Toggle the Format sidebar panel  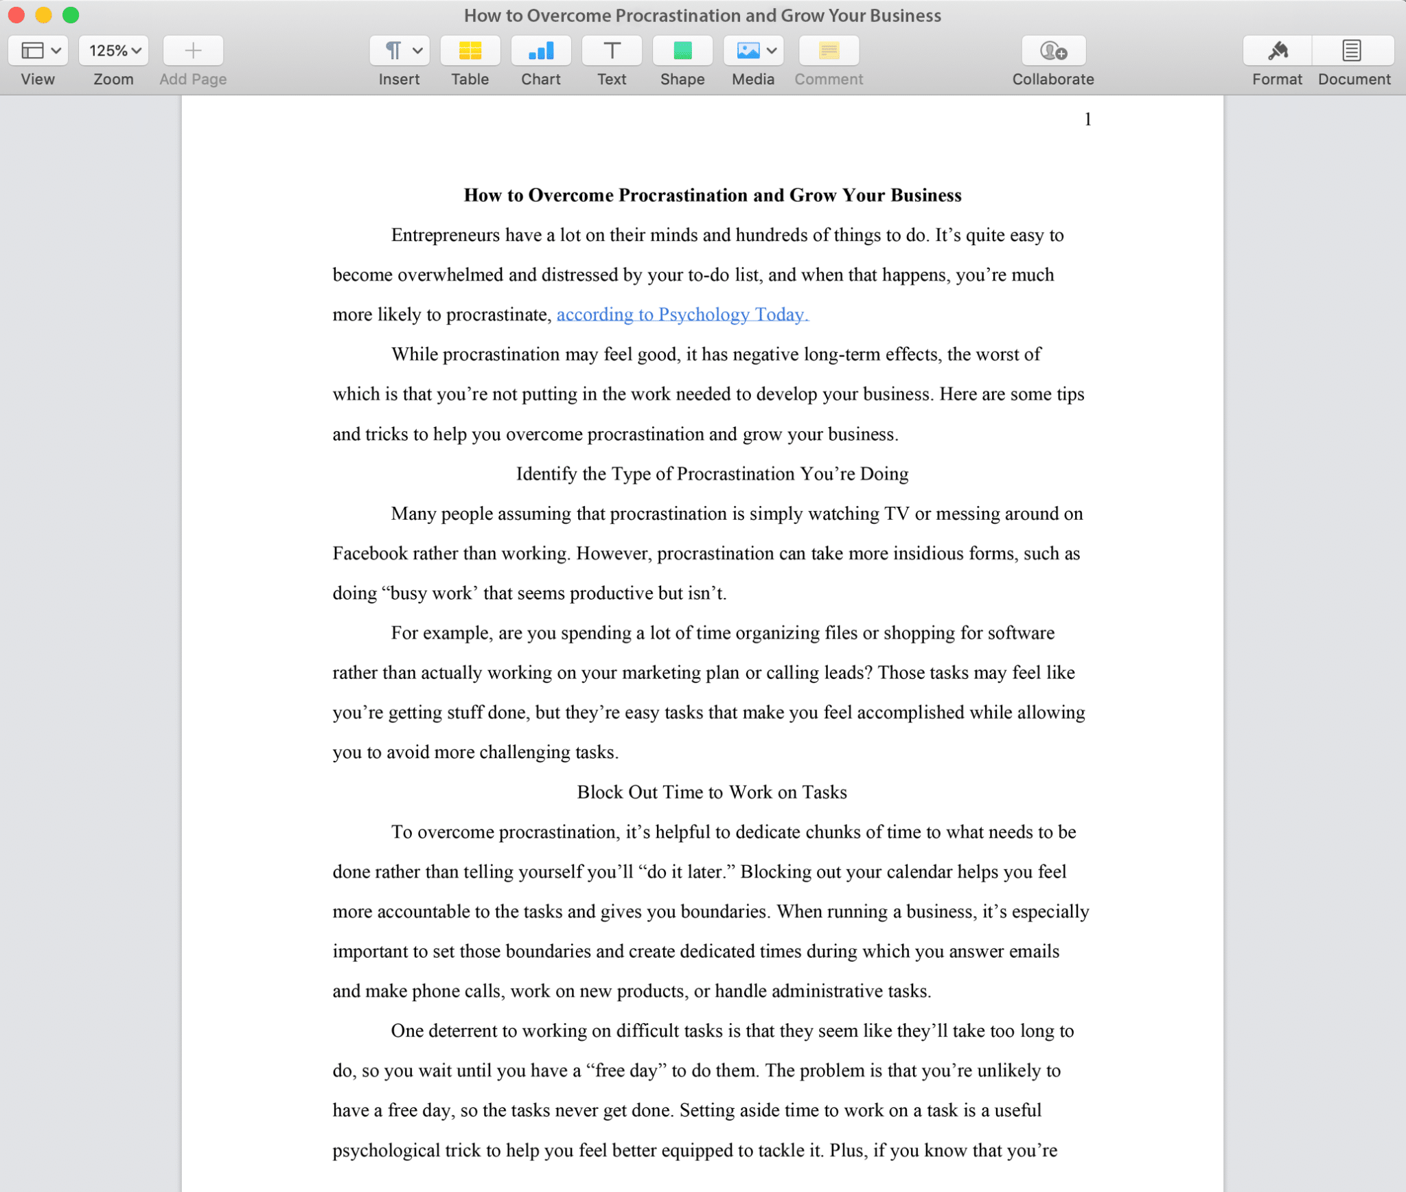pos(1277,50)
